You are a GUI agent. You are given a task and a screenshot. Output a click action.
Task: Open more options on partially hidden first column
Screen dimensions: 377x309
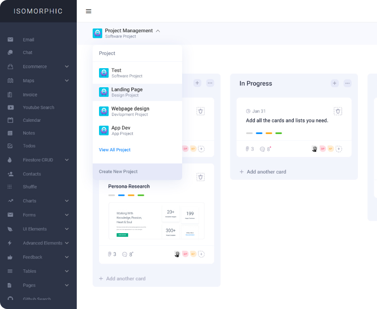[210, 83]
